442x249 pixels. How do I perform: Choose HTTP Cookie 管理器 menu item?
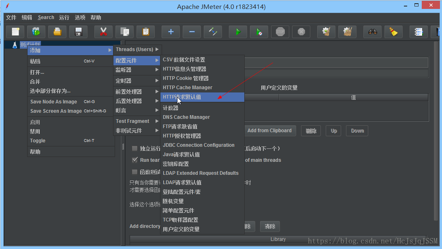click(x=203, y=78)
